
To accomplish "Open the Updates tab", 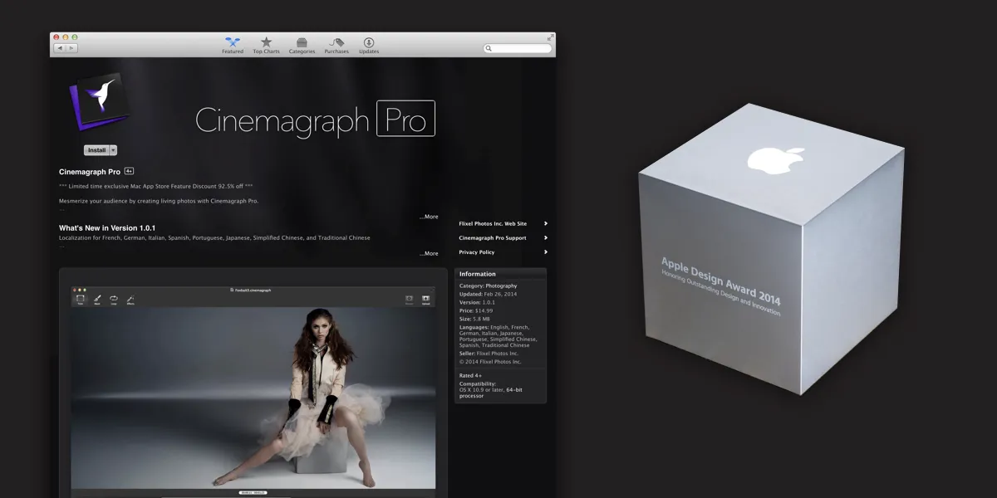I will [x=369, y=46].
